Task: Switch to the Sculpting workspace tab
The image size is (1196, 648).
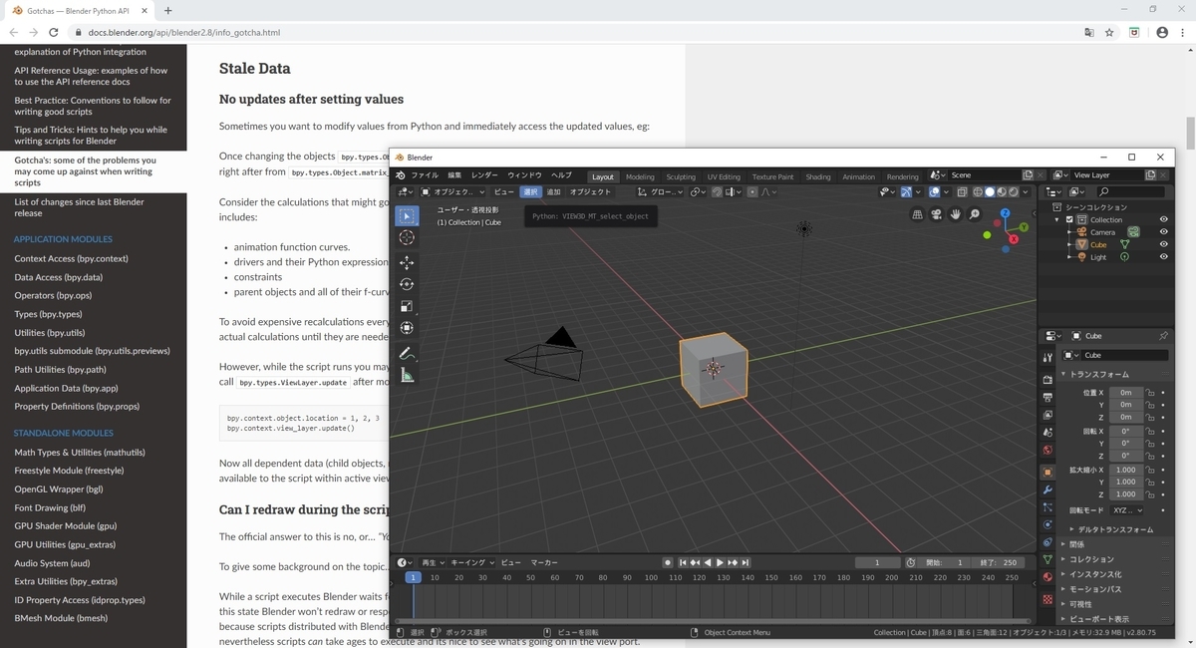Action: (x=681, y=176)
